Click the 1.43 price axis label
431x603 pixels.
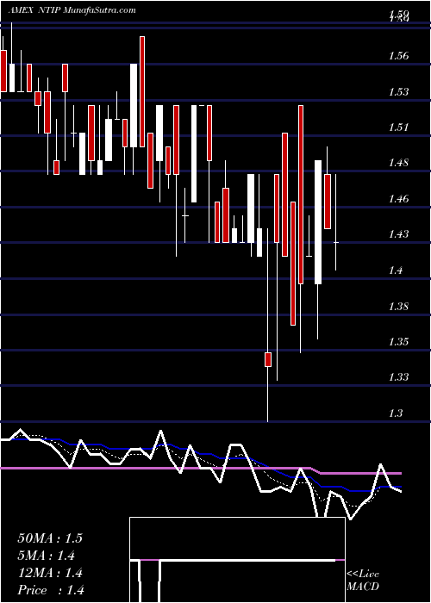tap(398, 234)
